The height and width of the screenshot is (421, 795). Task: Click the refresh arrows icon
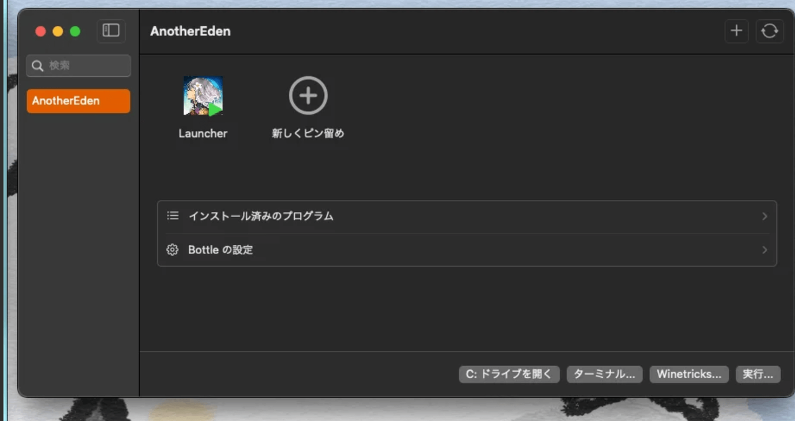point(770,31)
